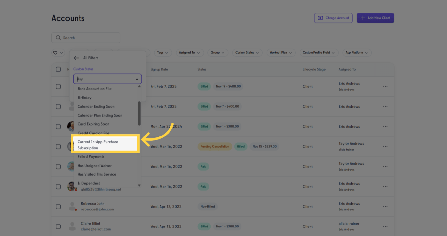Open the App Platform dropdown
The image size is (447, 236).
tap(357, 52)
